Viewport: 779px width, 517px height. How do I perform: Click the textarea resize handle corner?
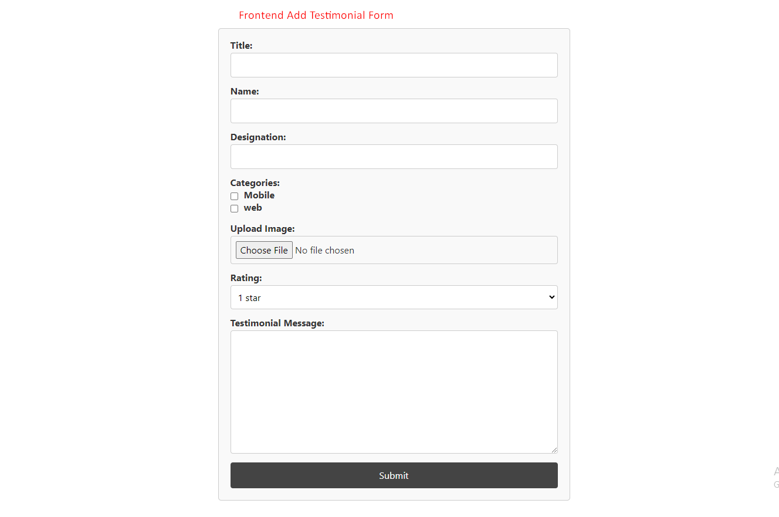tap(554, 450)
